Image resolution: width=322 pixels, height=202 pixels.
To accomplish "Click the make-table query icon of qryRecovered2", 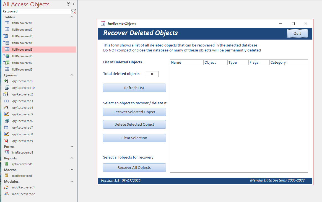I will pos(6,94).
